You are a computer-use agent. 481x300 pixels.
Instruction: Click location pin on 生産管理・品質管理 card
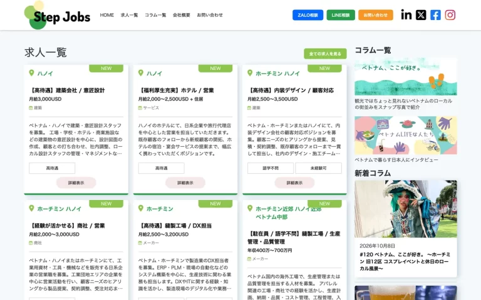(x=250, y=208)
